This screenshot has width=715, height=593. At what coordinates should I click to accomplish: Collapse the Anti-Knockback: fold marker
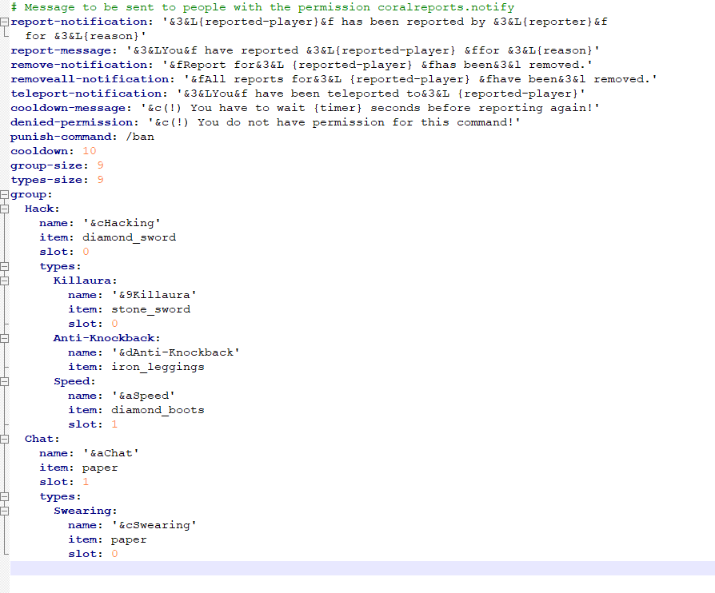pyautogui.click(x=5, y=338)
